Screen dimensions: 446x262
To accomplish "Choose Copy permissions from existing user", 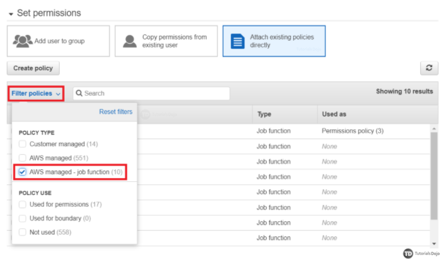I will [166, 41].
